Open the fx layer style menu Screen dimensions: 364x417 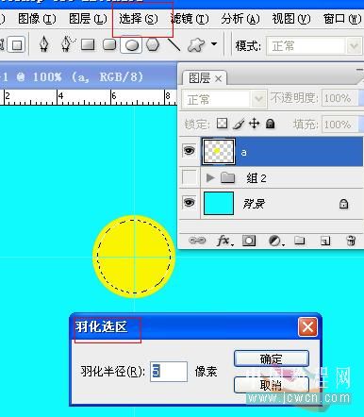pos(224,241)
